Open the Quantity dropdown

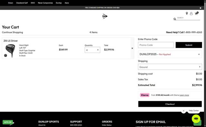(92, 50)
